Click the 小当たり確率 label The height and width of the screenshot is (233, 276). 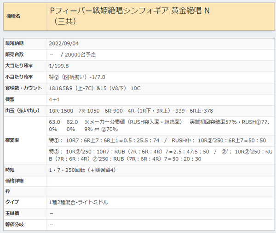click(x=19, y=77)
